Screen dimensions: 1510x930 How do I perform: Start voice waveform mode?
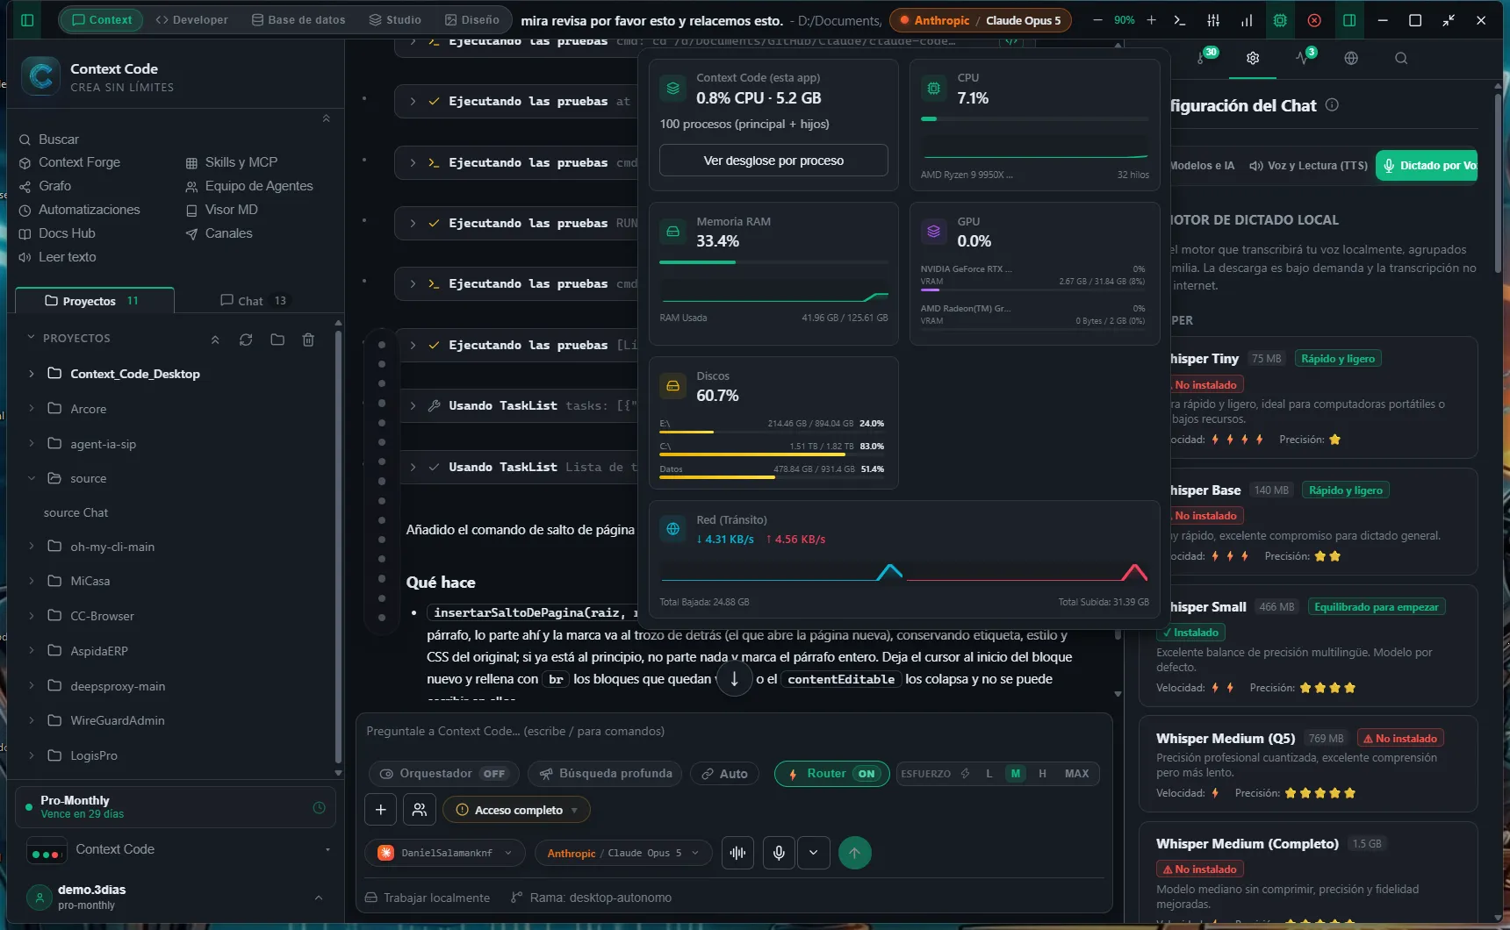738,853
